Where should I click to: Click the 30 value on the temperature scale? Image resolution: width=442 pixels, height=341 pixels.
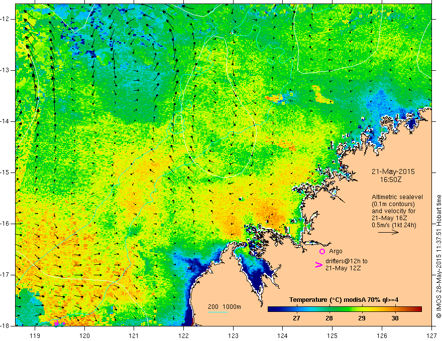tap(395, 318)
